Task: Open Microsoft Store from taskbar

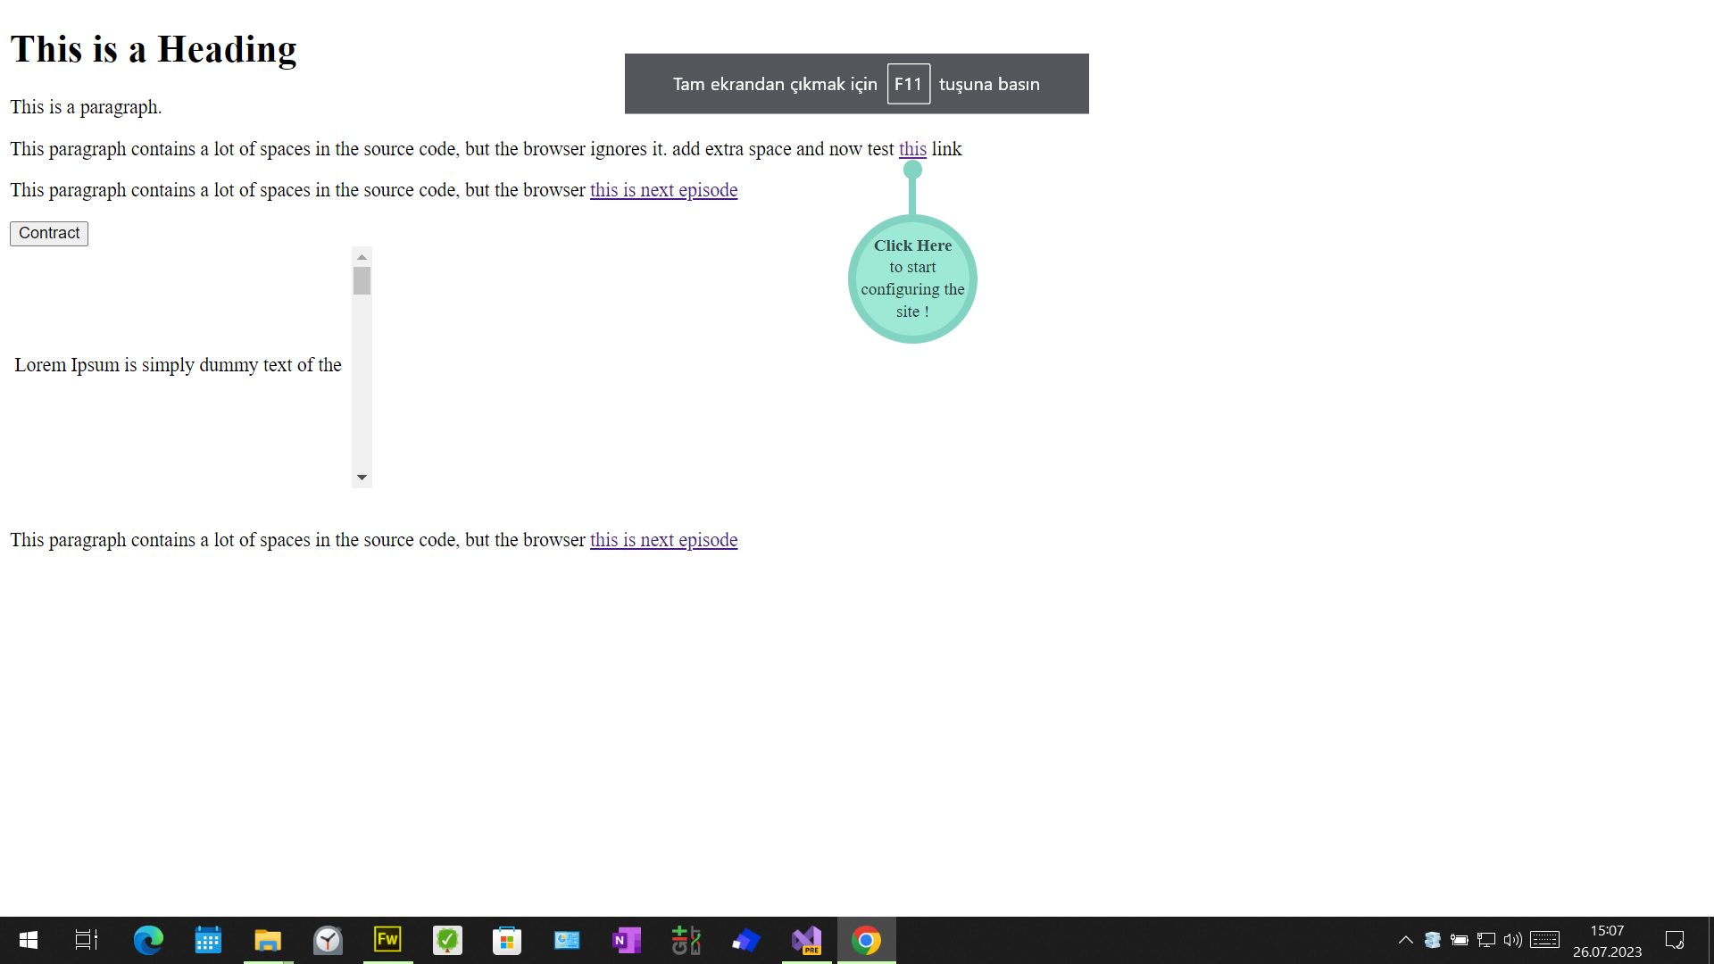Action: coord(507,940)
